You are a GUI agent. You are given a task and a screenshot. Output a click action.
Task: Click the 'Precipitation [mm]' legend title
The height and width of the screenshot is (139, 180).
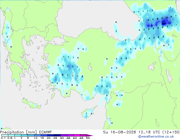click(x=18, y=132)
